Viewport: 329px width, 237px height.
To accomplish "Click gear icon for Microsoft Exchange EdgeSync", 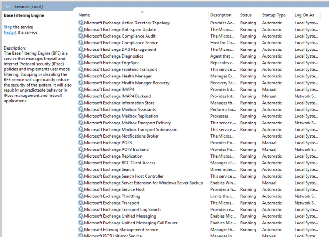I will 80,63.
